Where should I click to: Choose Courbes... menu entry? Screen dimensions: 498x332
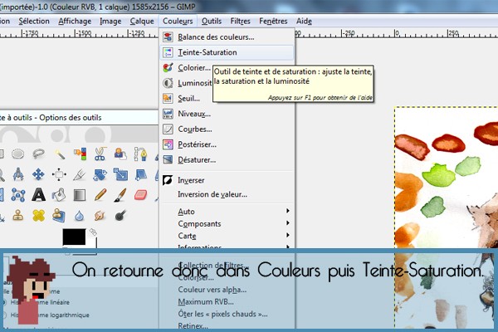pyautogui.click(x=227, y=129)
